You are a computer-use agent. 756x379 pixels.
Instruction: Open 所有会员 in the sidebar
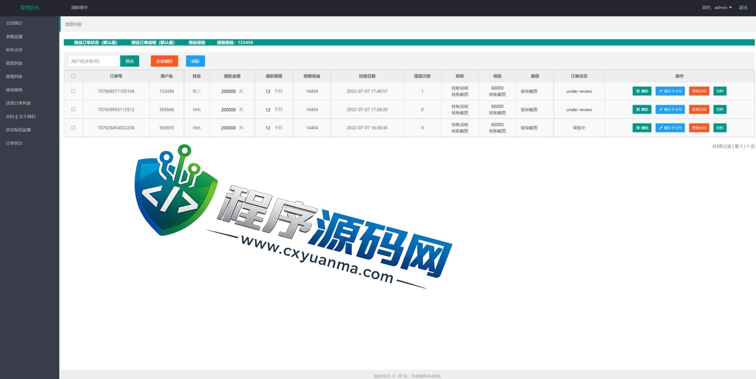14,50
